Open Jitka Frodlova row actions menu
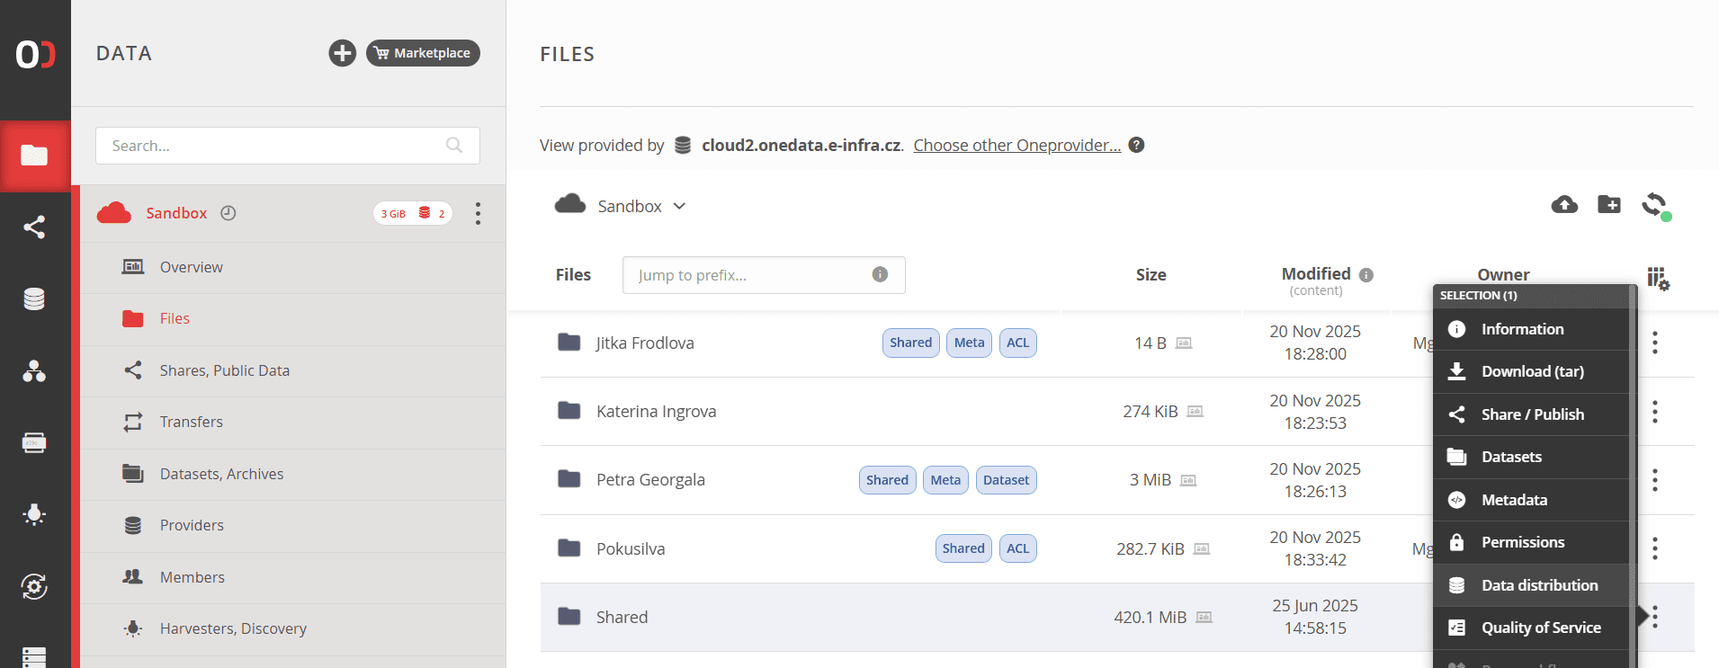Screen dimensions: 1719x668 (1655, 343)
